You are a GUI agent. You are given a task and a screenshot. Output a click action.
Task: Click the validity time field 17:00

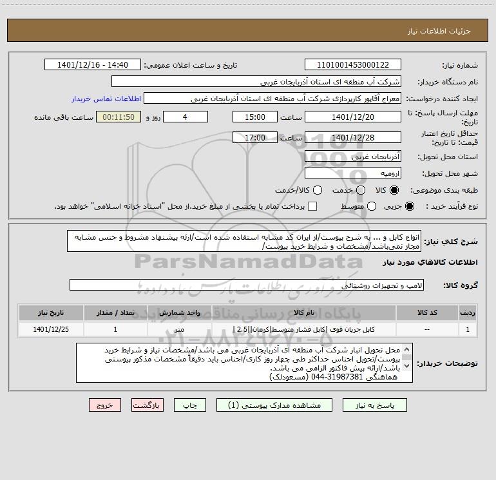[255, 137]
